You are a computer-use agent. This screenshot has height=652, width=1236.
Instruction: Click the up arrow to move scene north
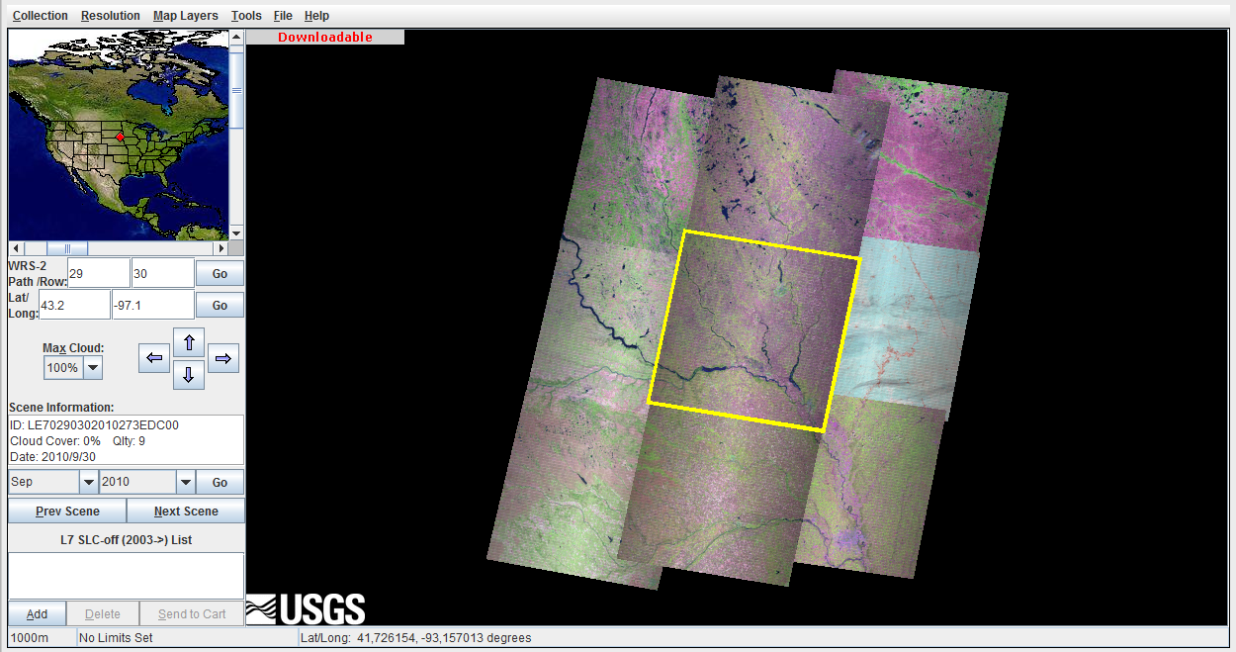(x=188, y=342)
